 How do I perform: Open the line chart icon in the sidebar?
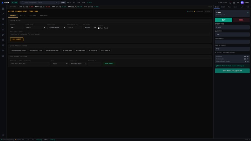click(x=3, y=14)
